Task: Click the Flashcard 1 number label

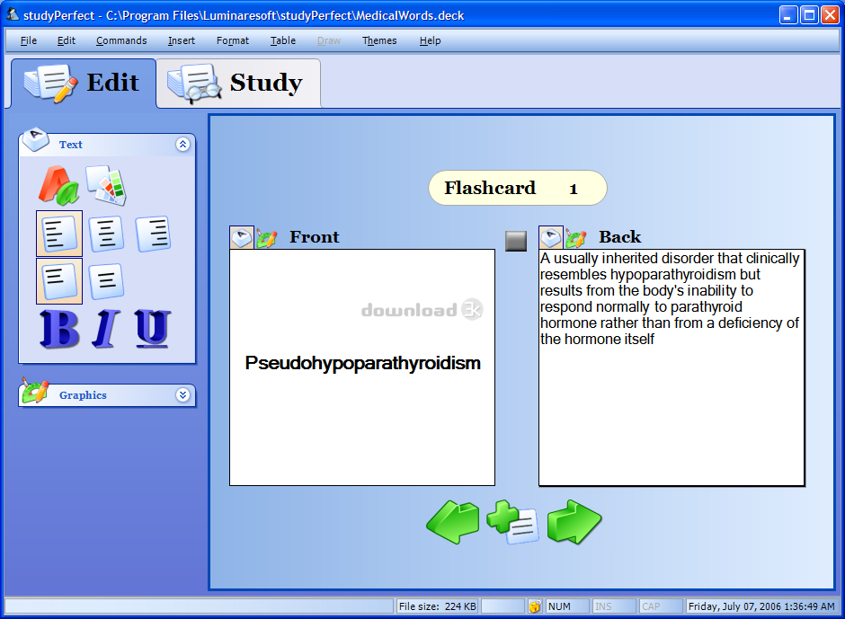Action: (x=518, y=188)
